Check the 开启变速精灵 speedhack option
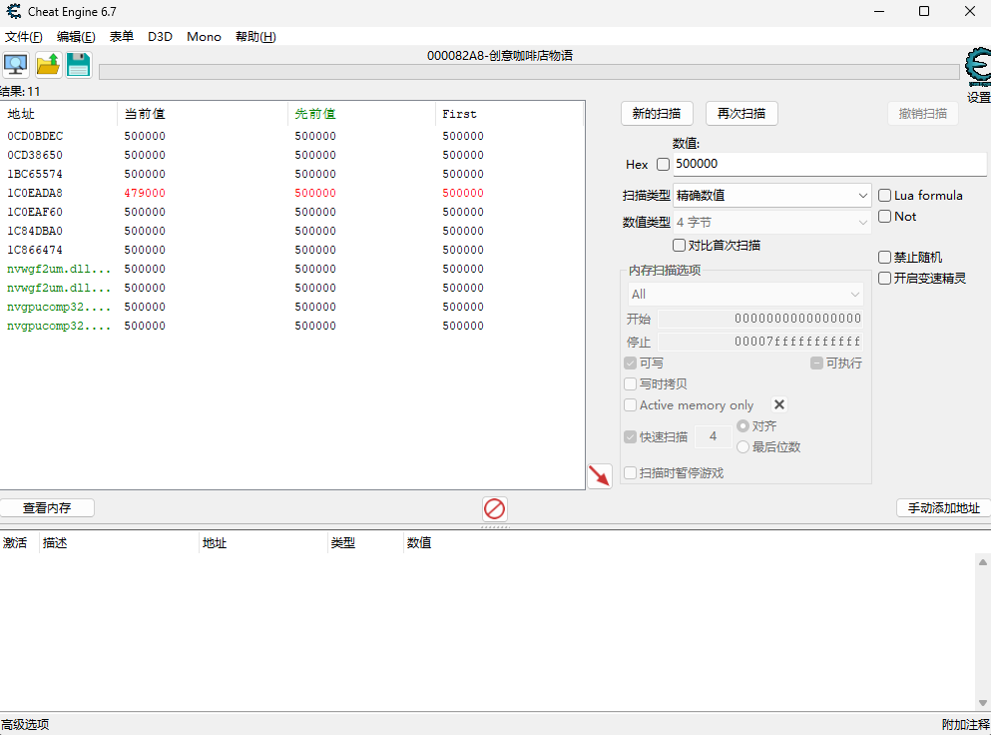The image size is (991, 735). tap(884, 279)
